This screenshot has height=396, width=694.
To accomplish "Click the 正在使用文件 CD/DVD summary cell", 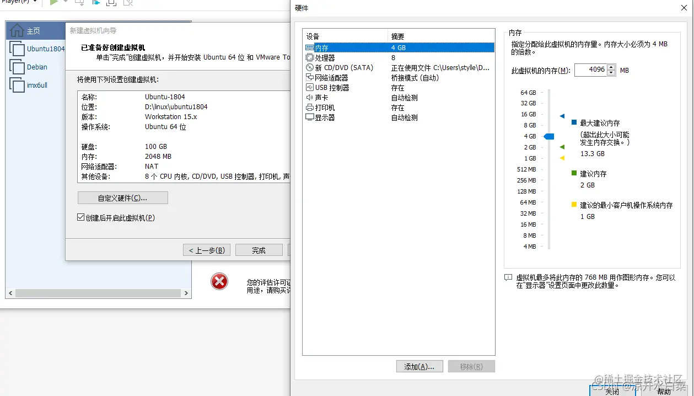I will coord(440,68).
